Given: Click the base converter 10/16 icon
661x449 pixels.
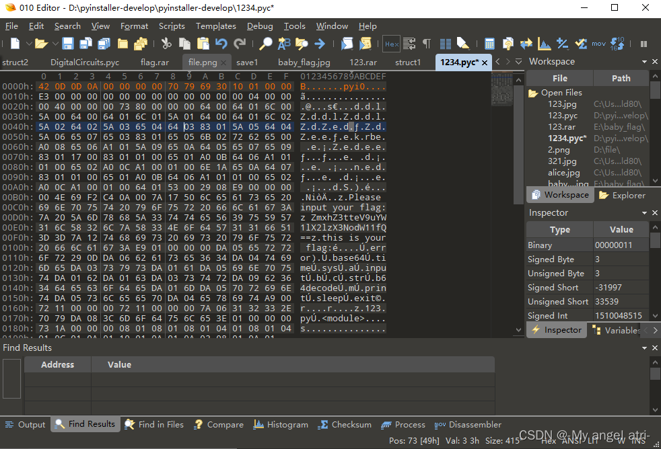Looking at the screenshot, I should pyautogui.click(x=617, y=43).
